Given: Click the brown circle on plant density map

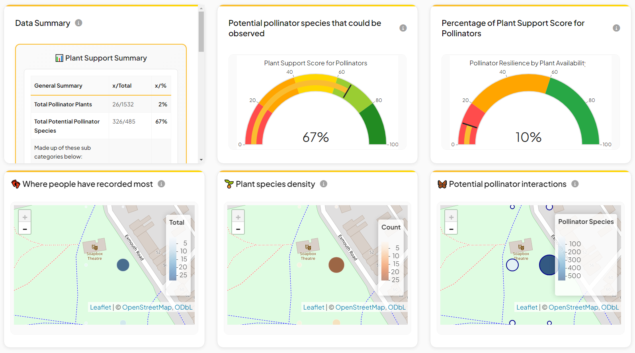Looking at the screenshot, I should [x=336, y=265].
